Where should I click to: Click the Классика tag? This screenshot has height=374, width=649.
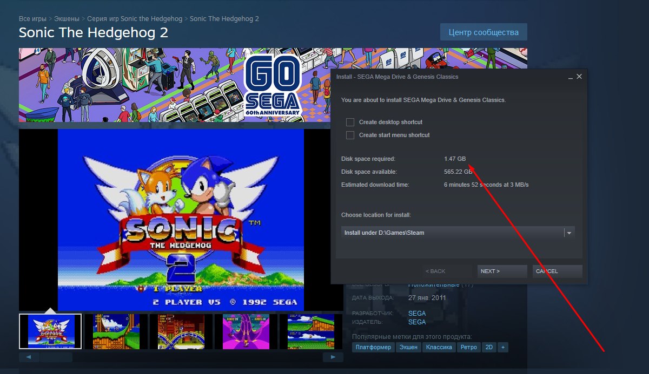[x=439, y=347]
